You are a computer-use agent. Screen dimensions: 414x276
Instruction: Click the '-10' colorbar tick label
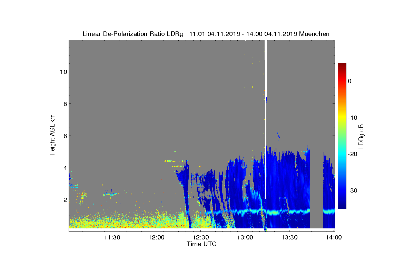353,118
